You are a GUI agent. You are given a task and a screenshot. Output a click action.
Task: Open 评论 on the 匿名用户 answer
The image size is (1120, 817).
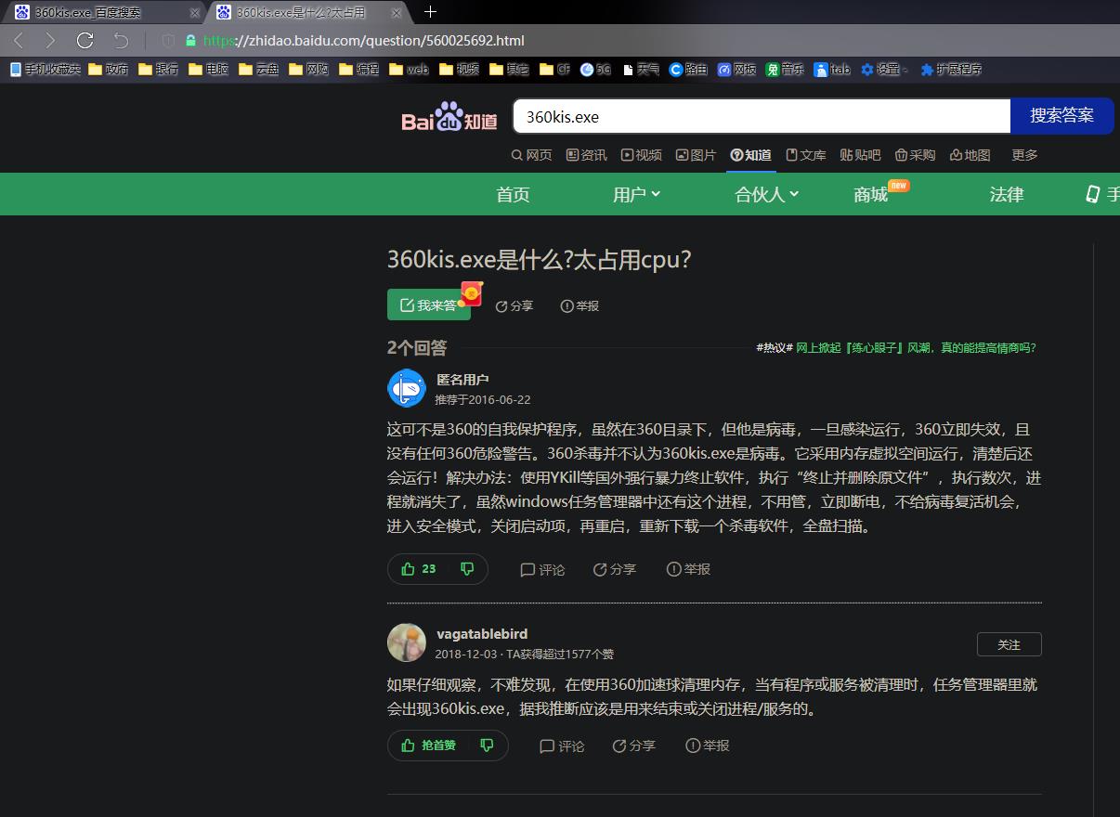pyautogui.click(x=543, y=570)
